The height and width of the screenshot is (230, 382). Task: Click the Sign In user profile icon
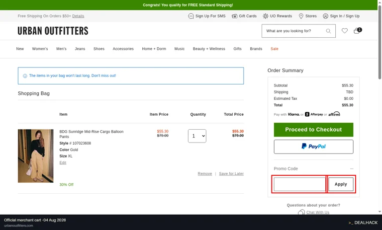[325, 16]
